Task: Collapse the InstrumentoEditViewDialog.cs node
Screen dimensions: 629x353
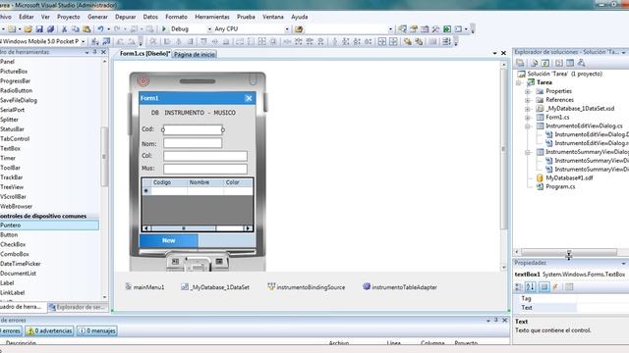Action: point(528,126)
